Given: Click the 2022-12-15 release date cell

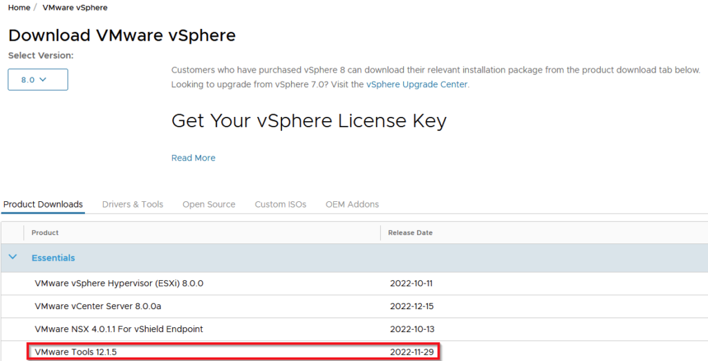Looking at the screenshot, I should [x=412, y=306].
